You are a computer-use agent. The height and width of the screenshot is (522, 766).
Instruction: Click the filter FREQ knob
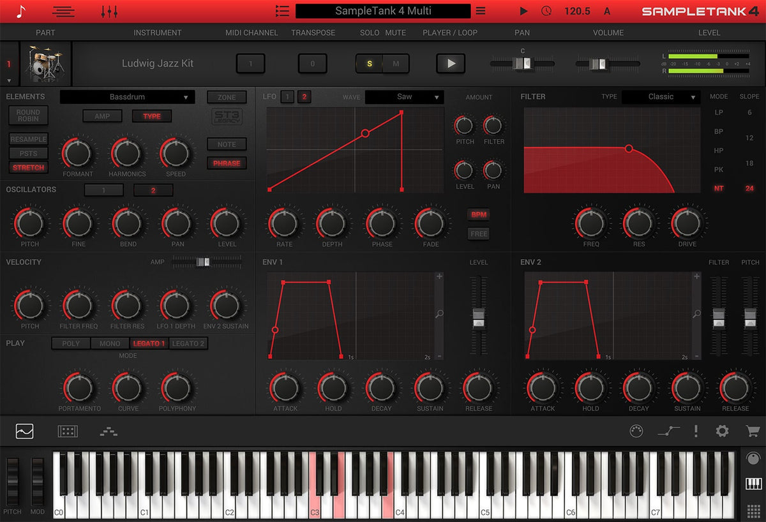click(590, 223)
